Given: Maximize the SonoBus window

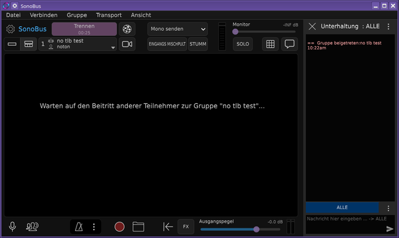Looking at the screenshot, I should coord(384,6).
